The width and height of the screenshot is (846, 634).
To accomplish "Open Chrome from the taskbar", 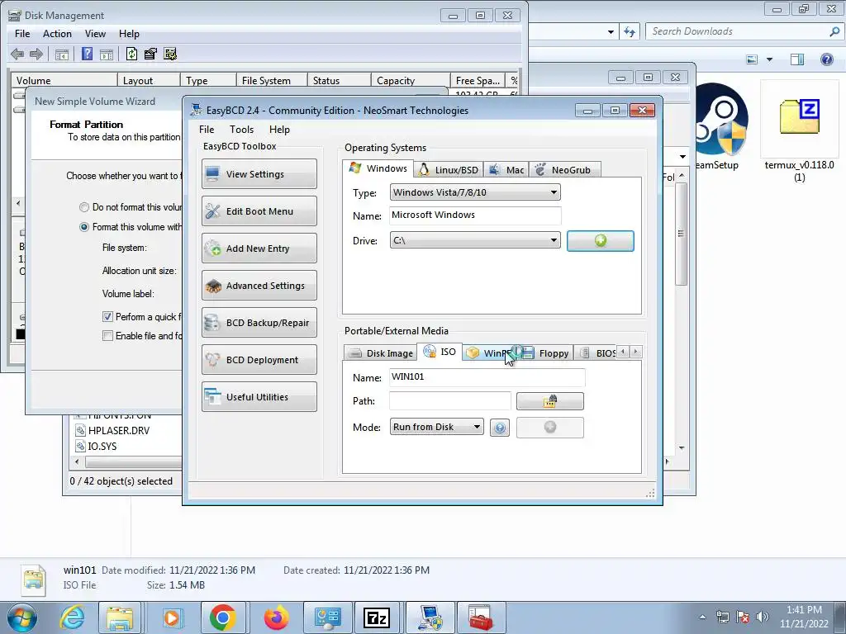I will point(222,617).
